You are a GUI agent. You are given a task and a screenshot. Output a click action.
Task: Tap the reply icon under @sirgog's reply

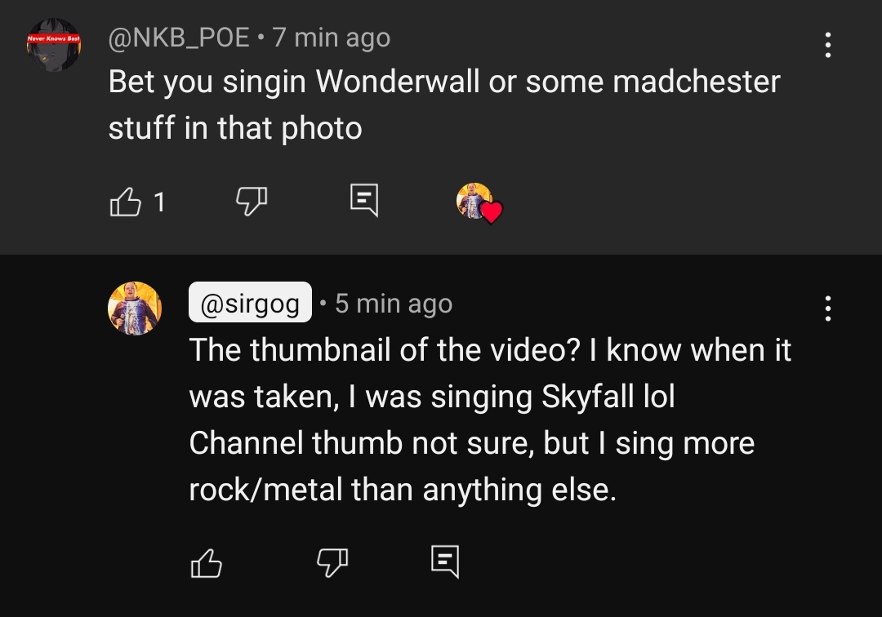coord(445,561)
